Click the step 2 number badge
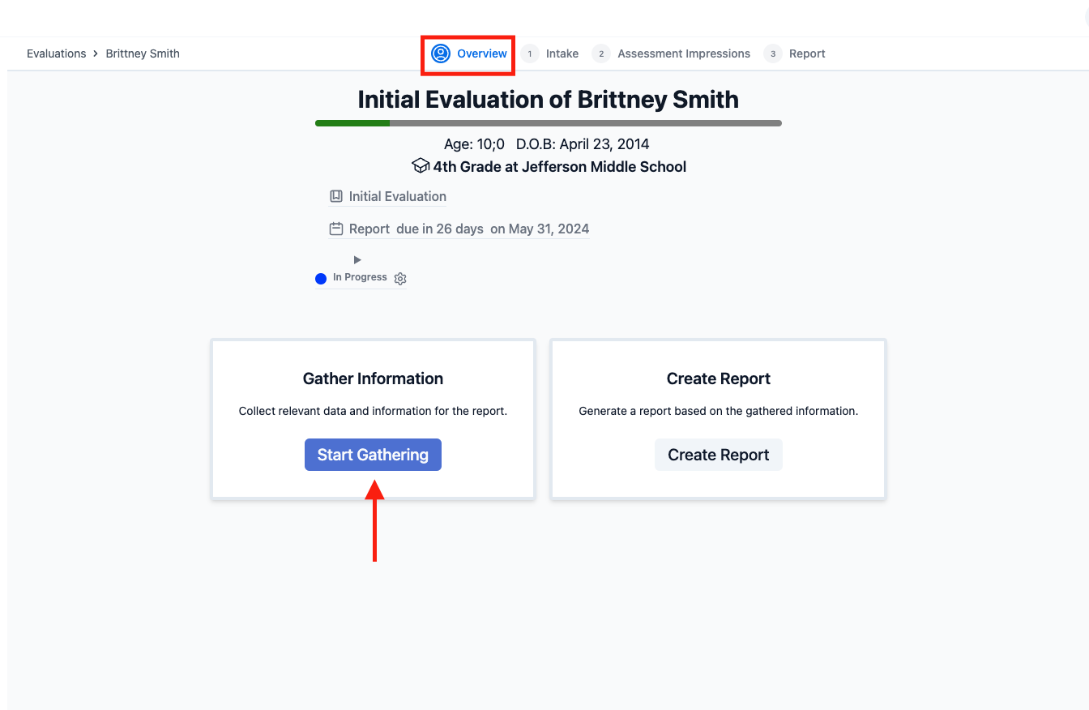 601,53
